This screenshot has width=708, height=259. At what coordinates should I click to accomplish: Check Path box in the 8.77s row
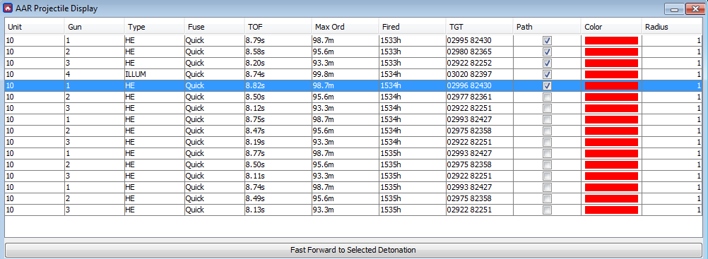(548, 153)
